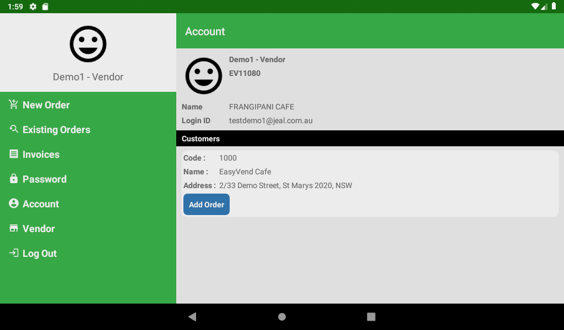Image resolution: width=564 pixels, height=330 pixels.
Task: Tap the settings gear in status bar
Action: tap(33, 7)
